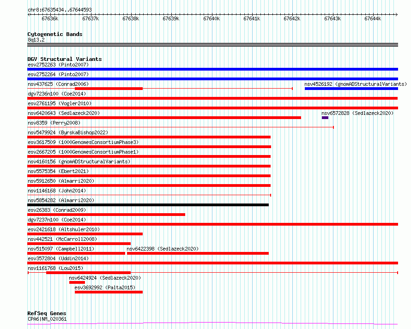
Task: Open nsv4160156 (gnomADStructuralVariants) label
Action: (79, 162)
